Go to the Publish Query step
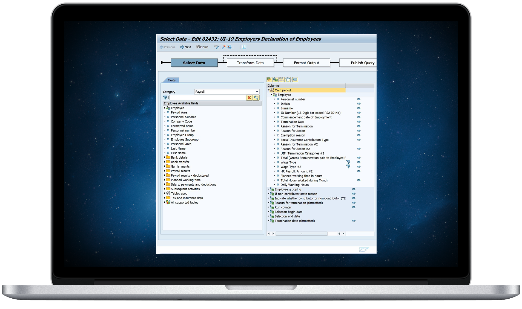This screenshot has height=309, width=522. (358, 63)
